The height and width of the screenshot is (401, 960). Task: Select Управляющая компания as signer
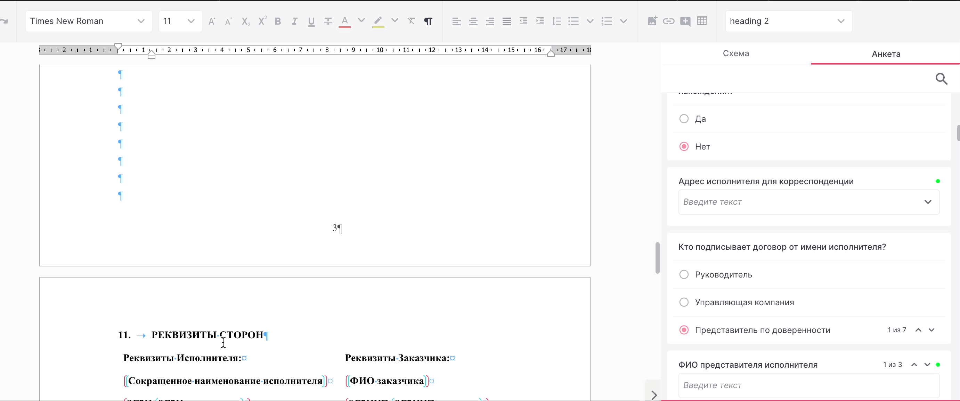point(684,302)
